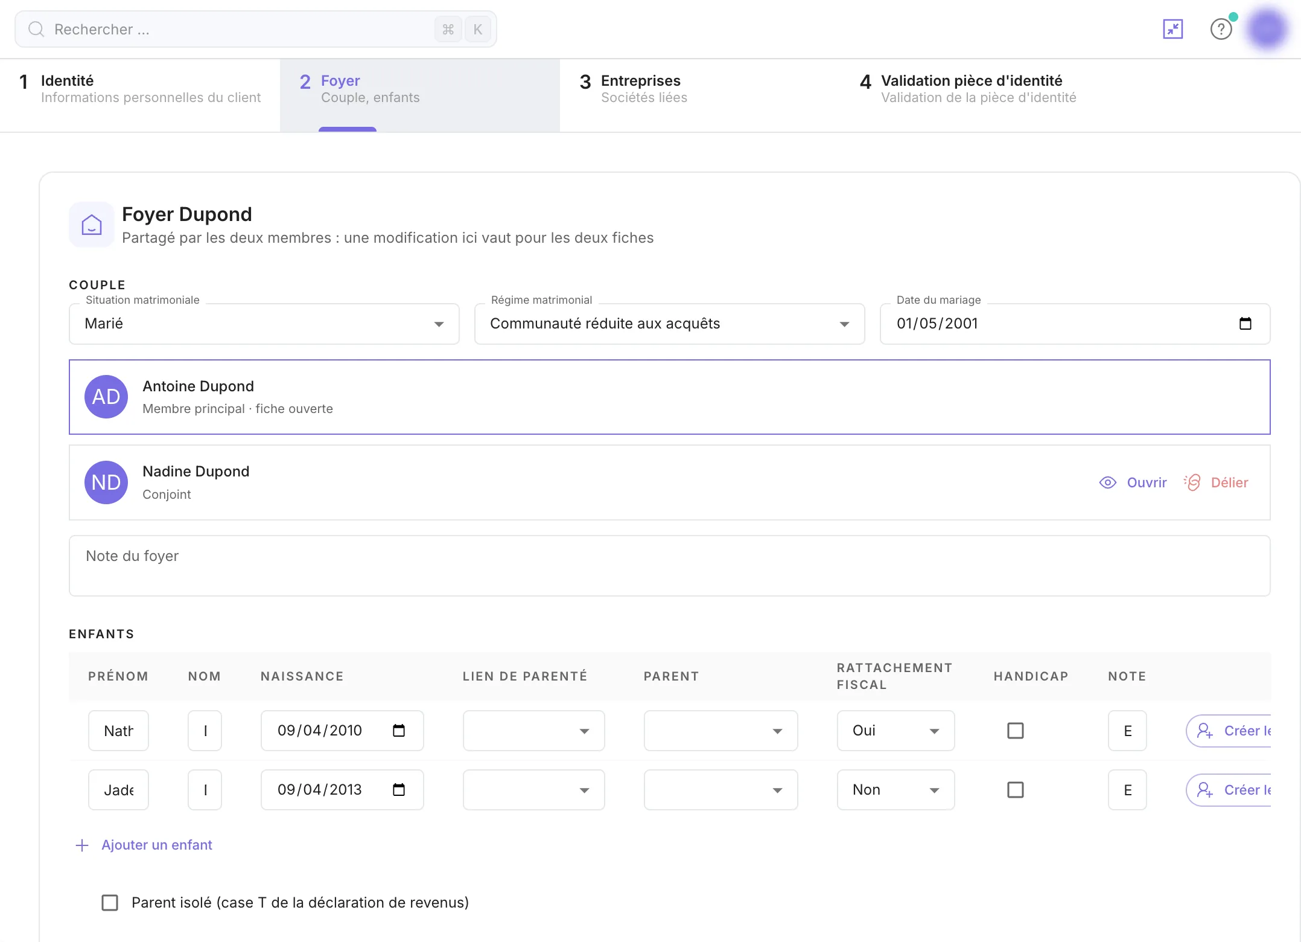Click into the Note du foyer text area
Viewport: 1301px width, 942px height.
[670, 566]
